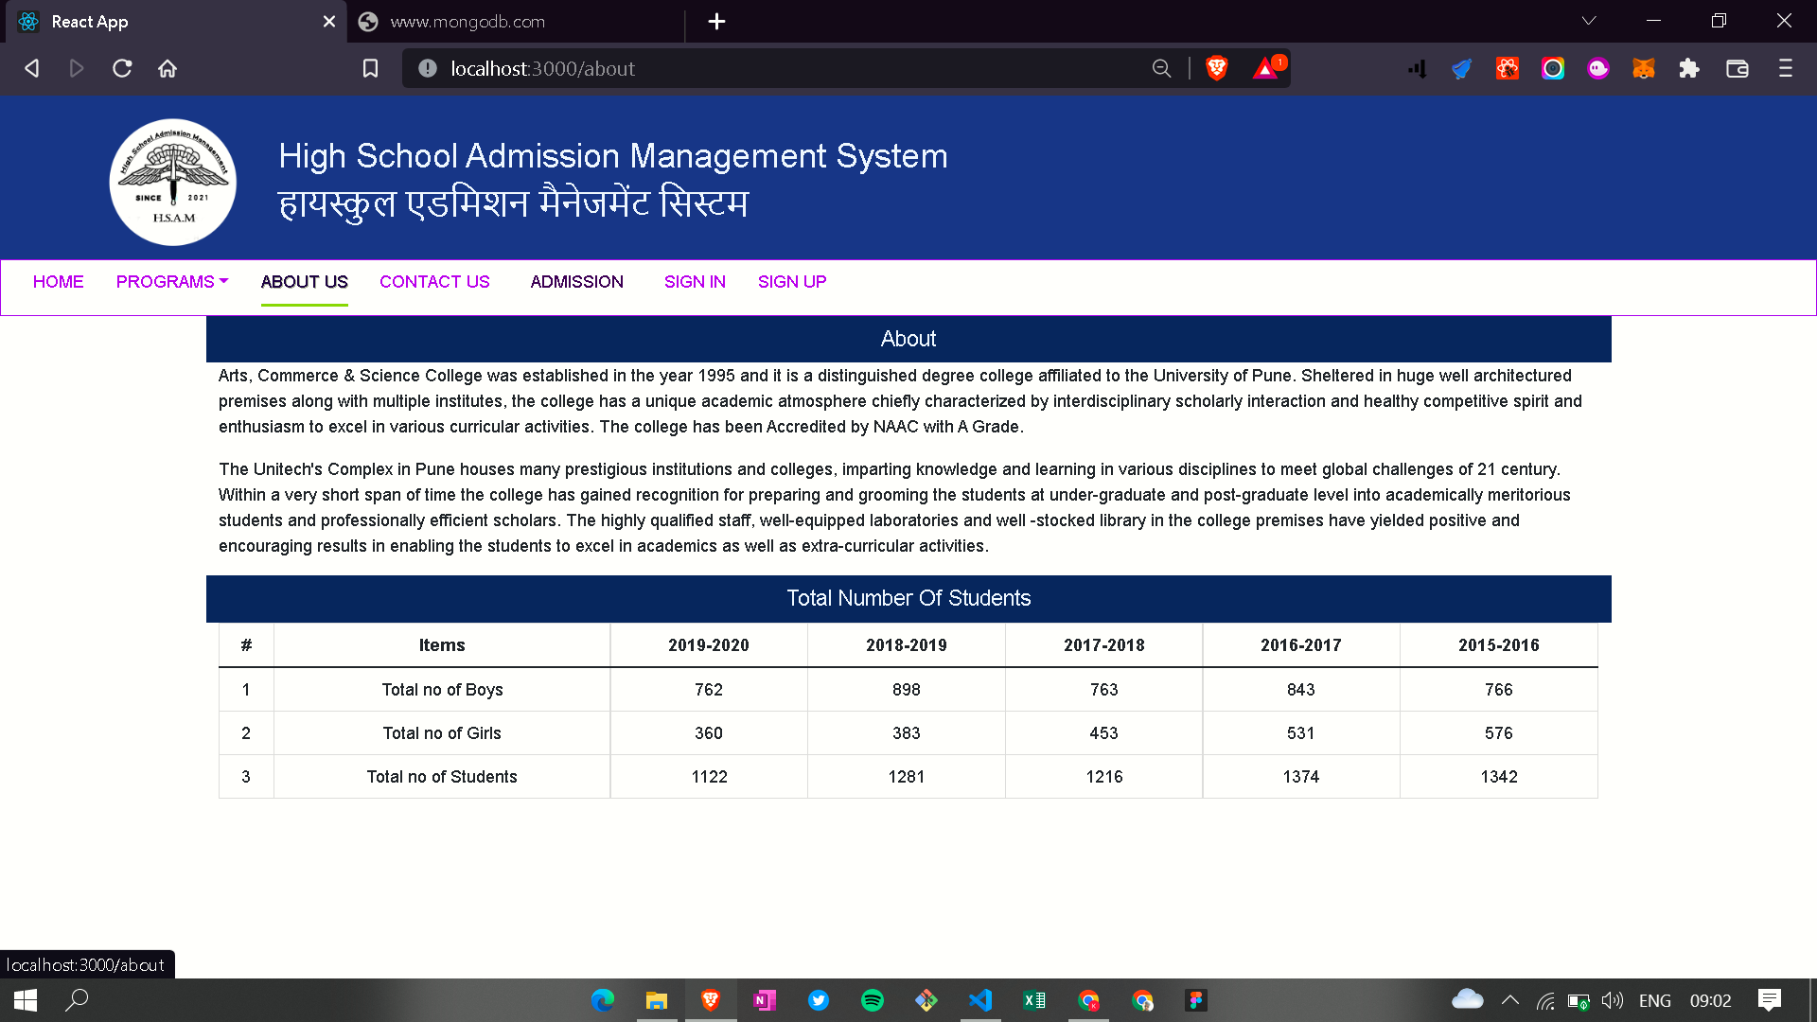Screen dimensions: 1817x1022
Task: Expand the PROGRAMS dropdown menu
Action: [171, 281]
